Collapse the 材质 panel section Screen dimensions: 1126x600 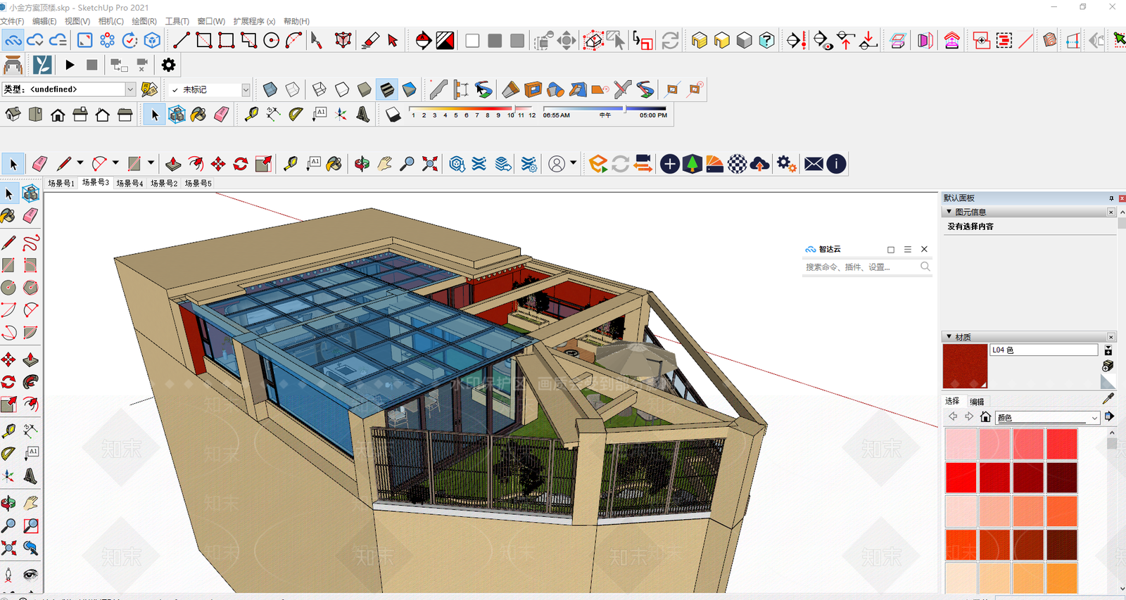point(949,337)
